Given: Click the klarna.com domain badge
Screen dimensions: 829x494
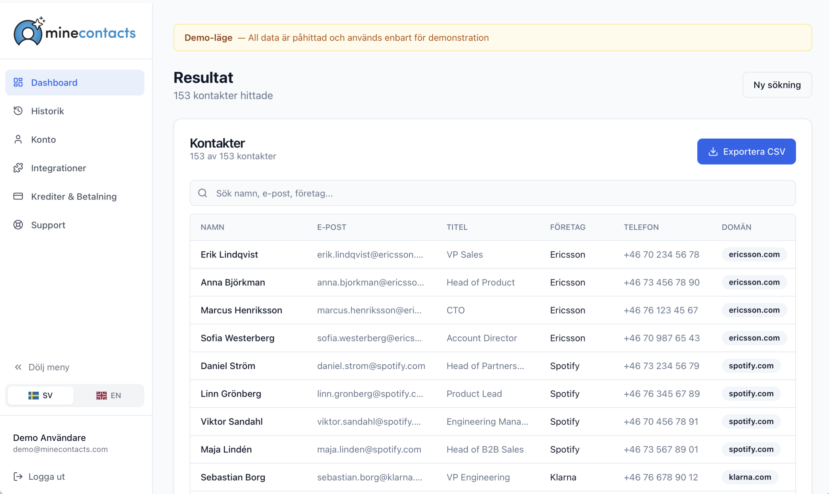Looking at the screenshot, I should pos(750,477).
